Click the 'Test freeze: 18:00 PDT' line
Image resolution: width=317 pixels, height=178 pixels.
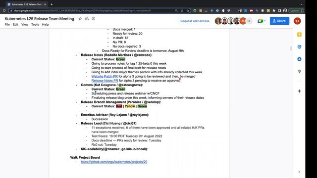pyautogui.click(x=127, y=136)
